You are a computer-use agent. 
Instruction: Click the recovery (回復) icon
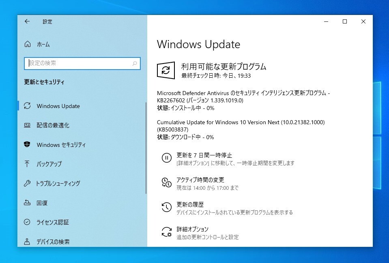[x=27, y=203]
